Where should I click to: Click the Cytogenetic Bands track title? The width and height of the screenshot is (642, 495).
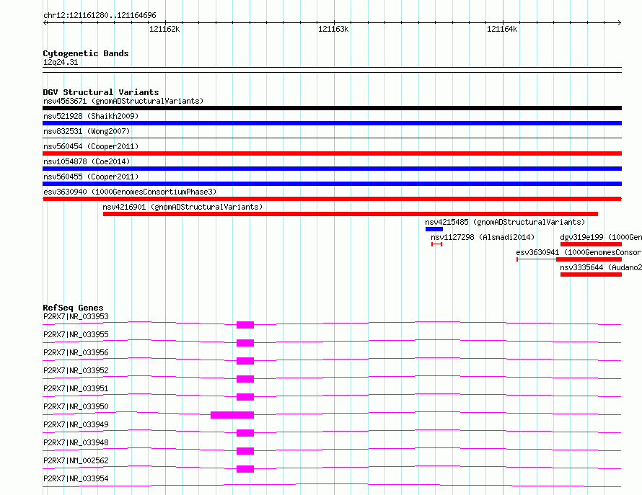pyautogui.click(x=86, y=53)
